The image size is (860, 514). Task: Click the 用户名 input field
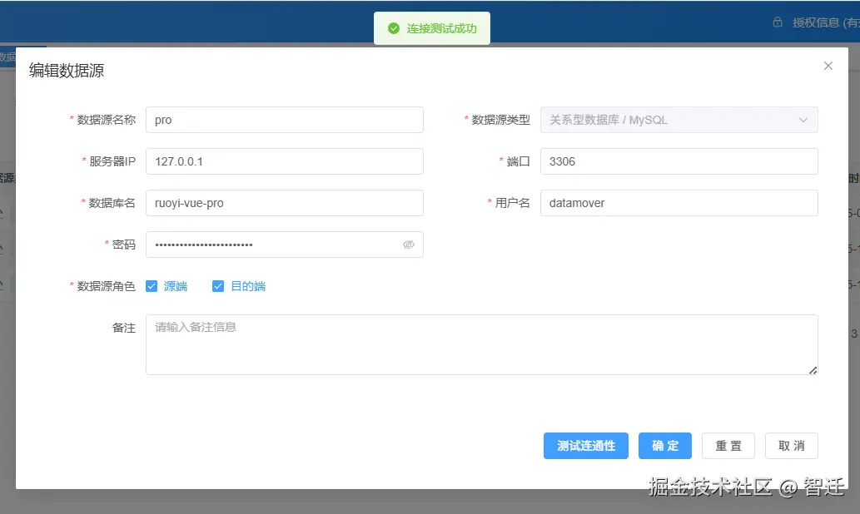(x=679, y=203)
